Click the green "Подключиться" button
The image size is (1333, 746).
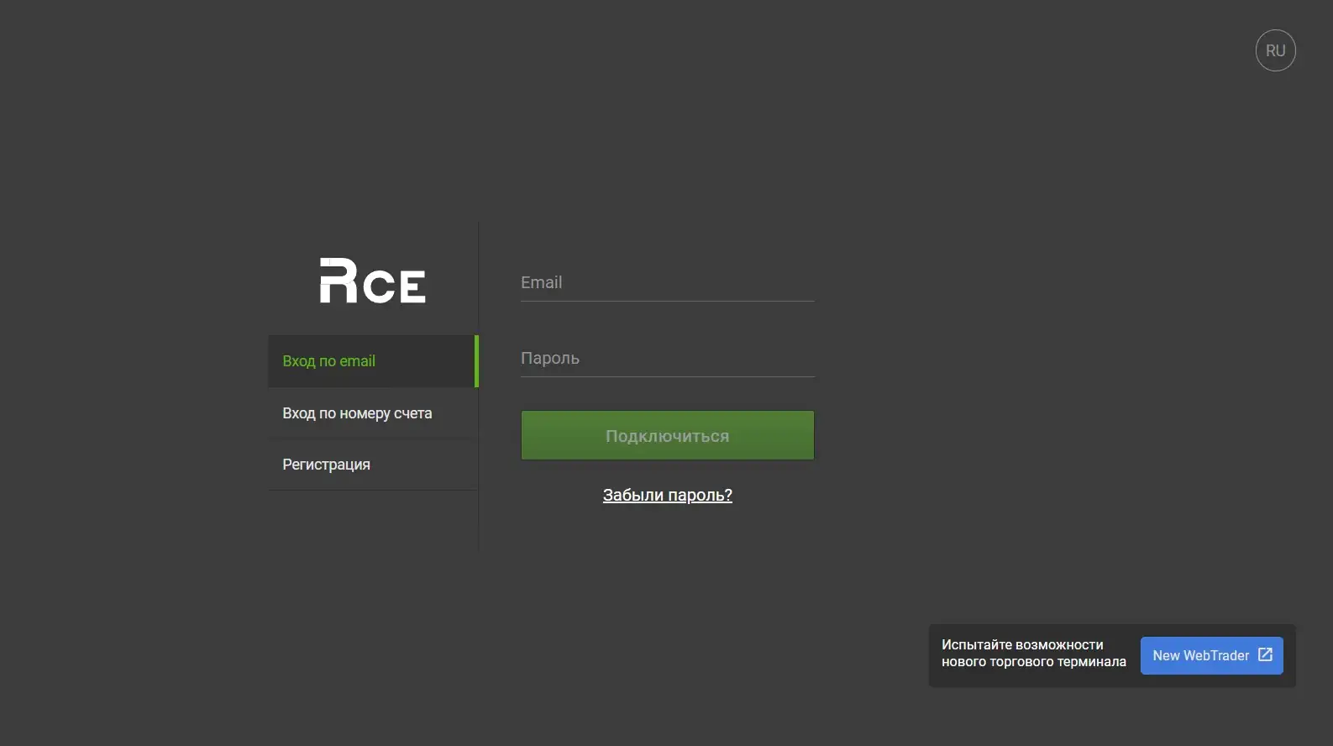[668, 435]
